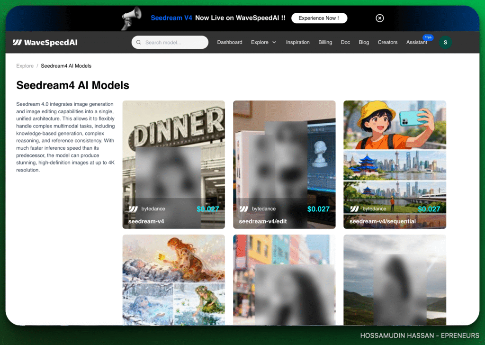Click the Explore breadcrumb link
The image size is (485, 345).
25,66
